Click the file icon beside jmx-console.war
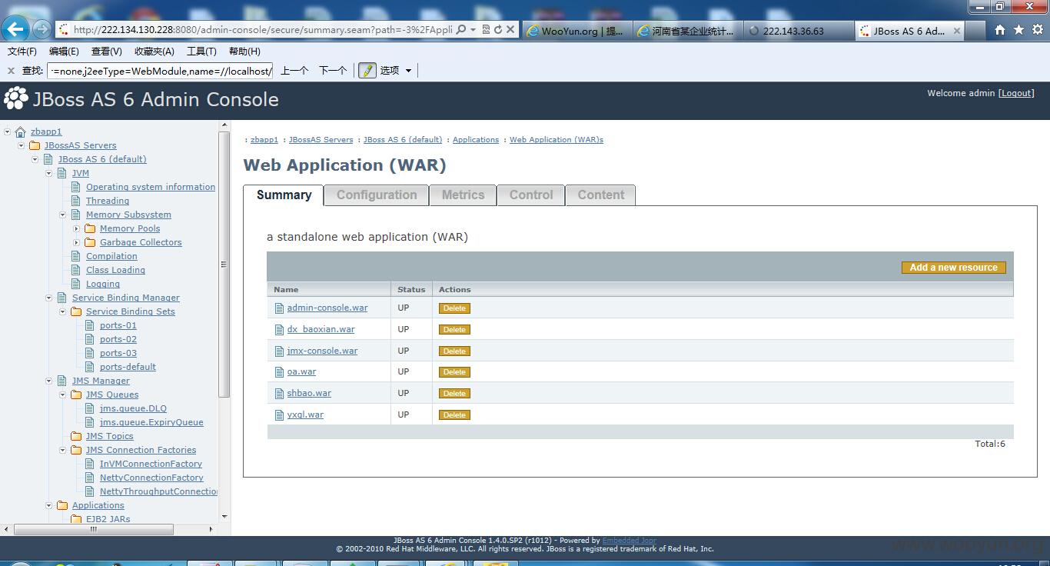1050x566 pixels. (x=280, y=351)
